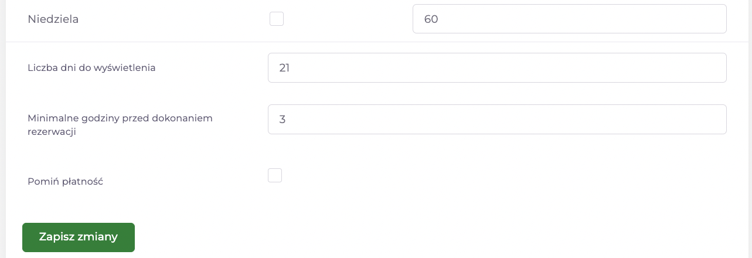Click the Liczba dni do wyświetlenia input

coord(497,68)
